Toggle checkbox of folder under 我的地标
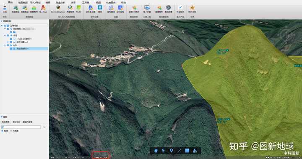The height and width of the screenshot is (159, 302). [x=11, y=32]
